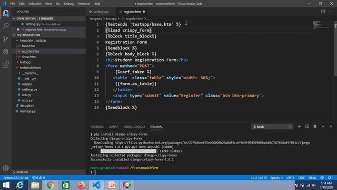
Task: Open the View menu
Action: tap(48, 4)
